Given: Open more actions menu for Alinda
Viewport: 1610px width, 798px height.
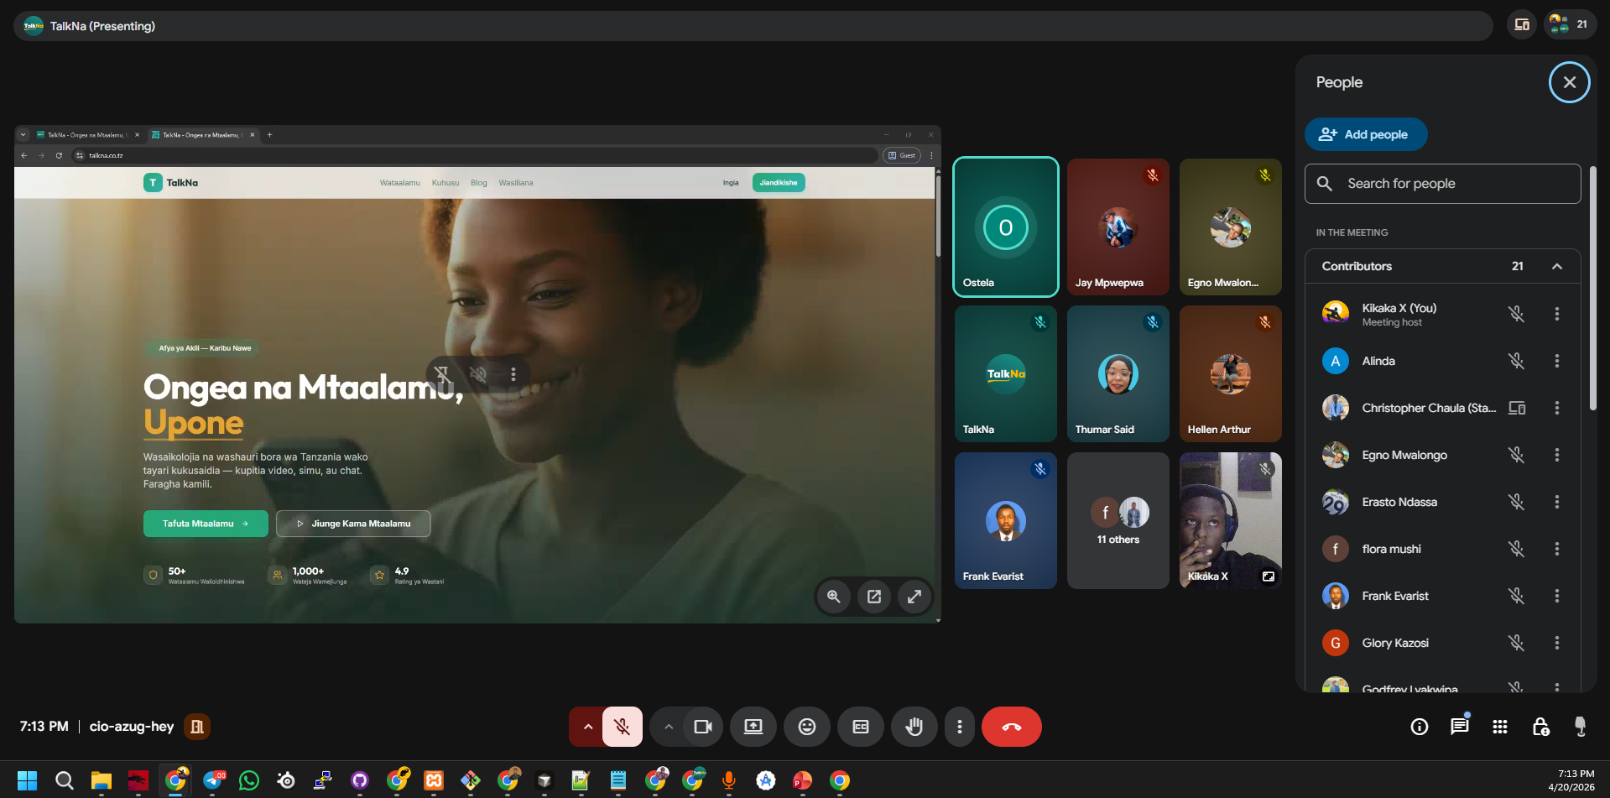Looking at the screenshot, I should [1556, 361].
